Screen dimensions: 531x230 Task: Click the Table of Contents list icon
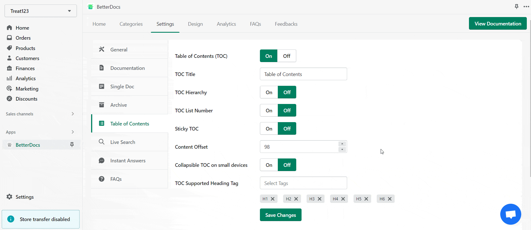pos(102,123)
